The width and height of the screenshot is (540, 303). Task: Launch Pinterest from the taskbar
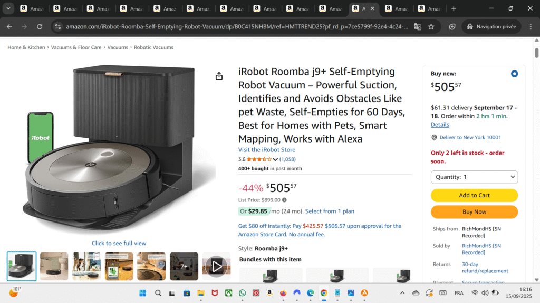click(256, 293)
